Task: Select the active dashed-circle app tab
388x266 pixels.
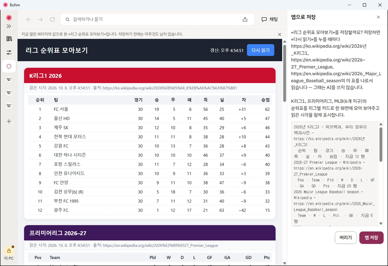Action: (9, 66)
